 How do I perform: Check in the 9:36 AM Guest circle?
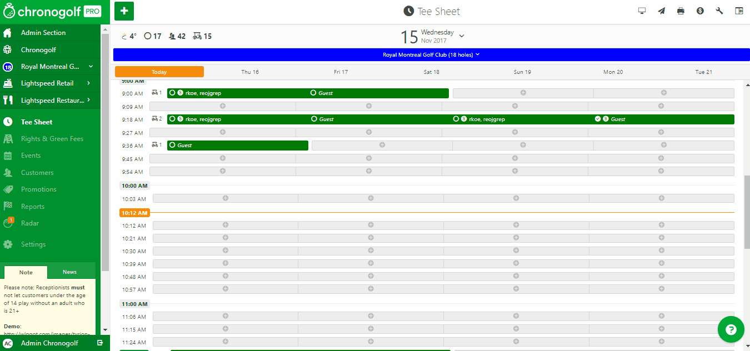172,145
